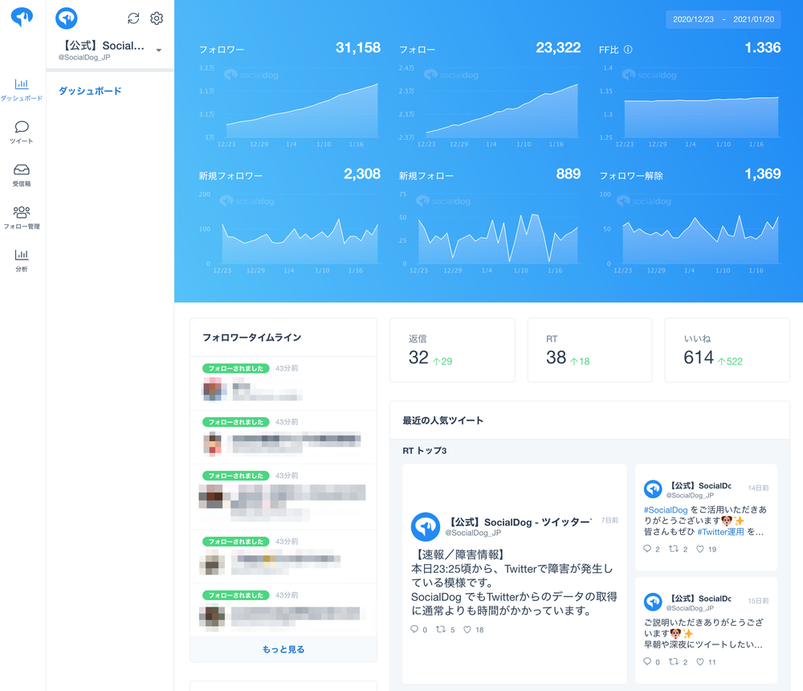Click the account avatar above 【公式】Social...
The image size is (803, 691).
pos(67,18)
